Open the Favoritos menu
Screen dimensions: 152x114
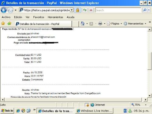(39, 17)
